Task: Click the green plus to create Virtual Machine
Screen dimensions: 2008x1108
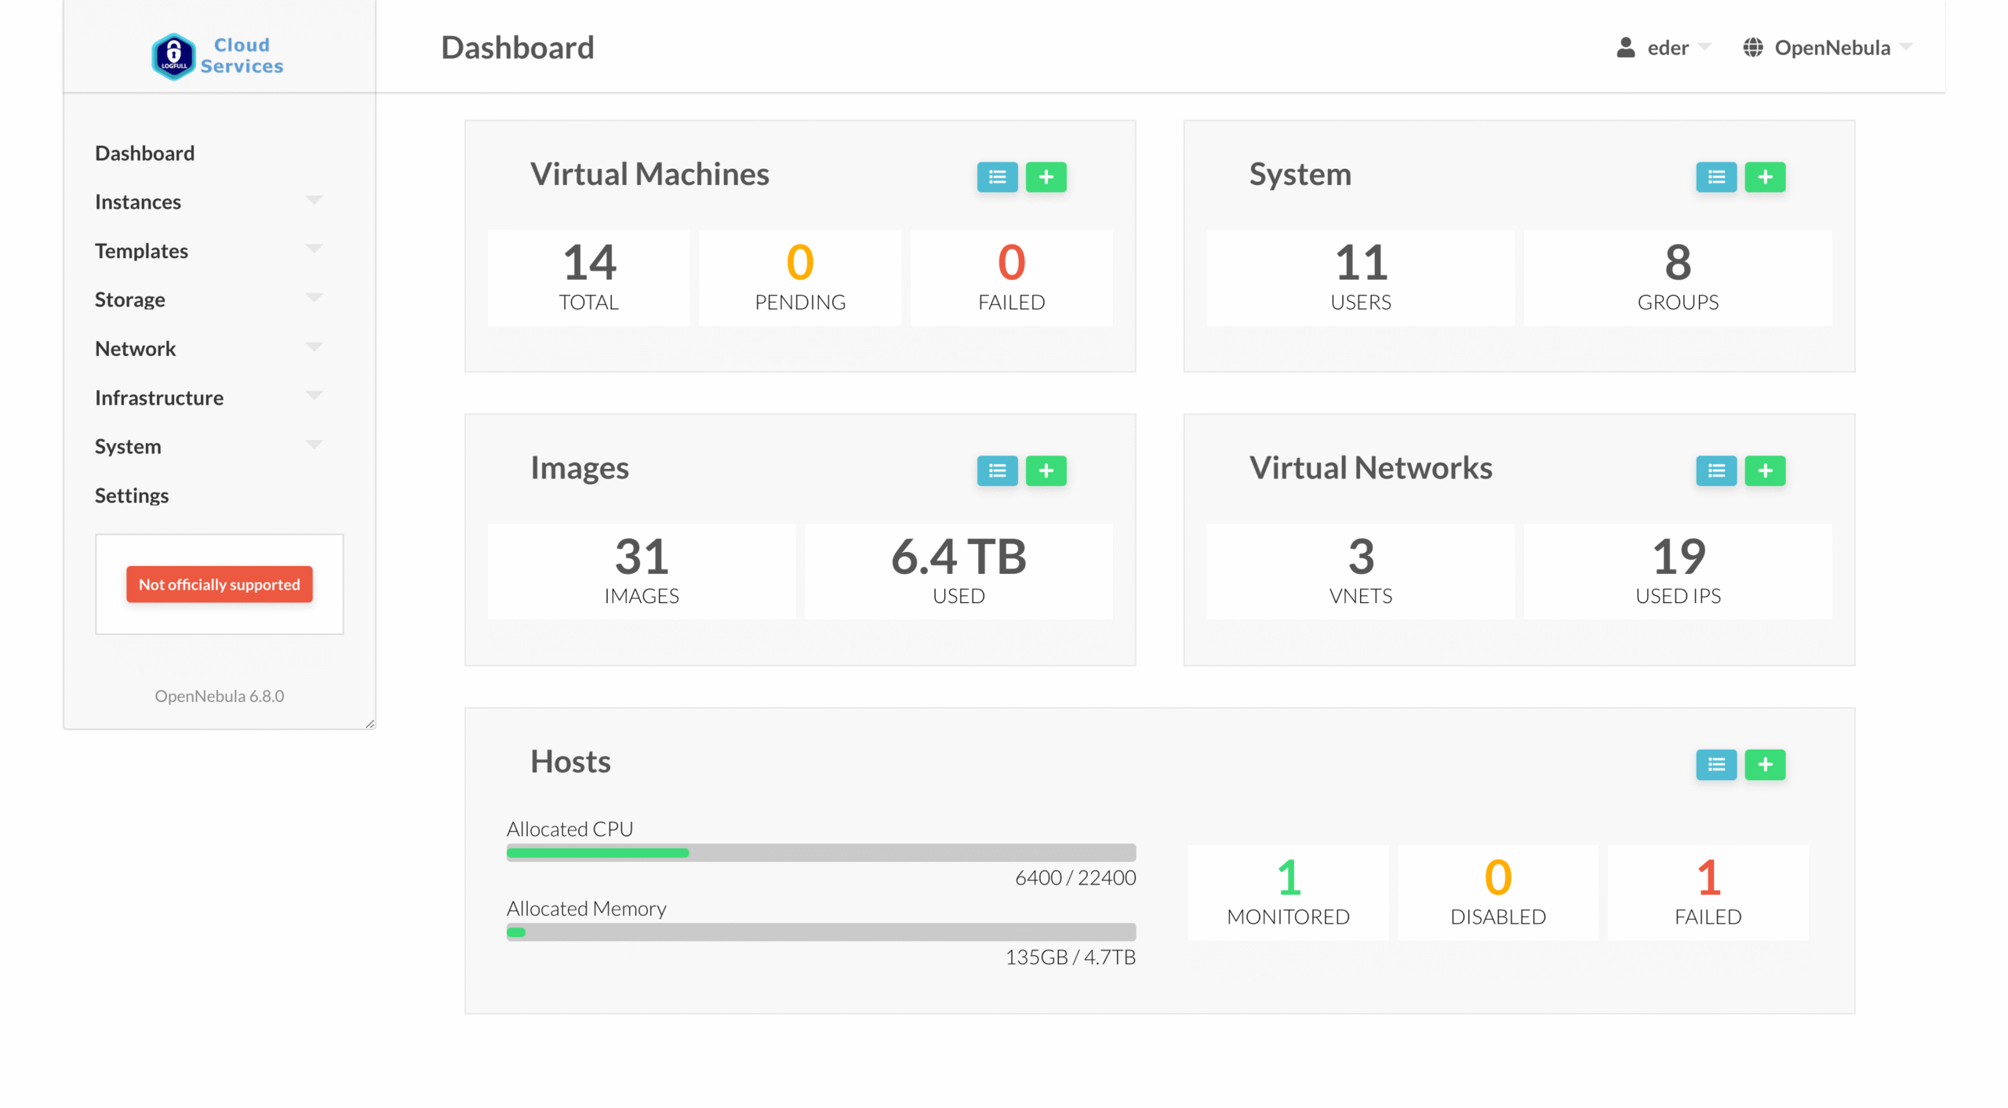Action: (x=1046, y=177)
